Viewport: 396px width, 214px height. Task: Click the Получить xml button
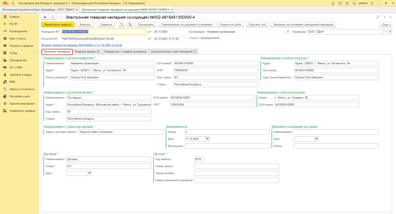(x=257, y=24)
